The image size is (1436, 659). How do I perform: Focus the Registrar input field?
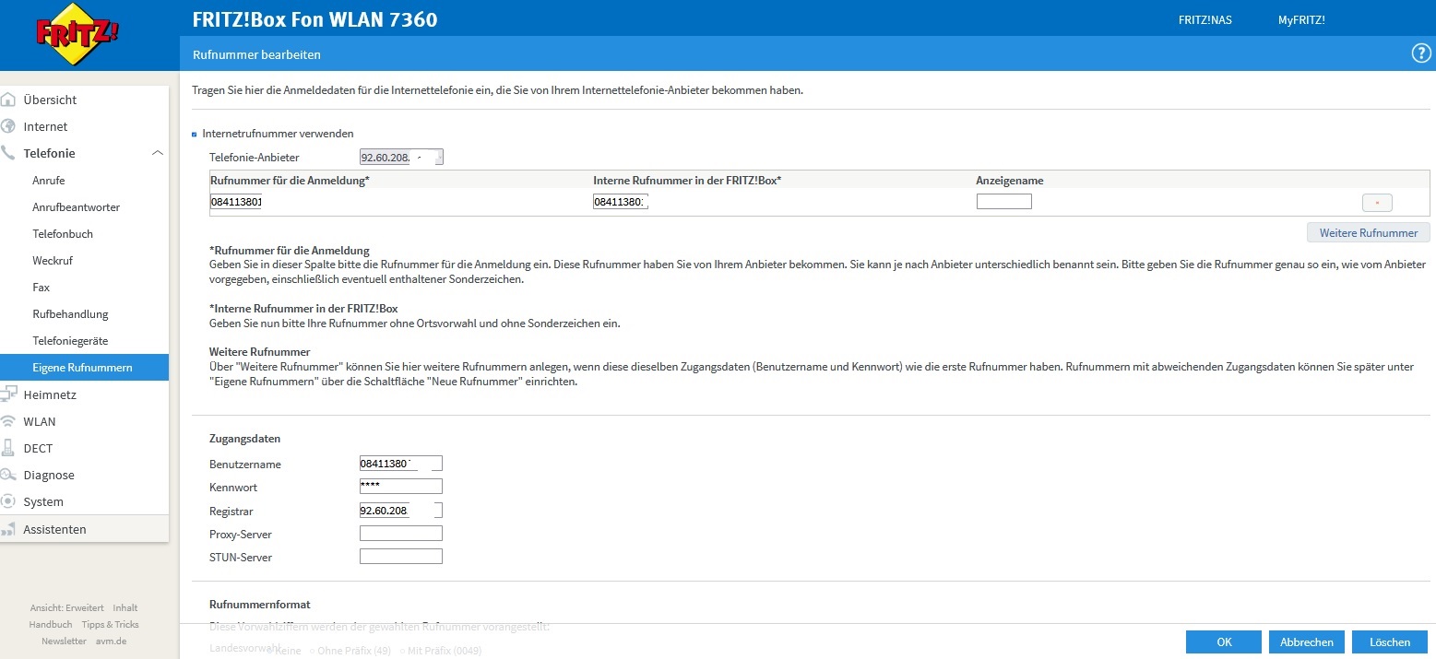tap(401, 511)
